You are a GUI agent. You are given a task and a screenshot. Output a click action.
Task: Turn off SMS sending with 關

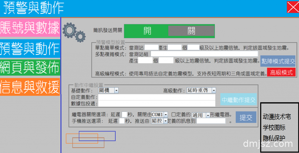(191, 31)
